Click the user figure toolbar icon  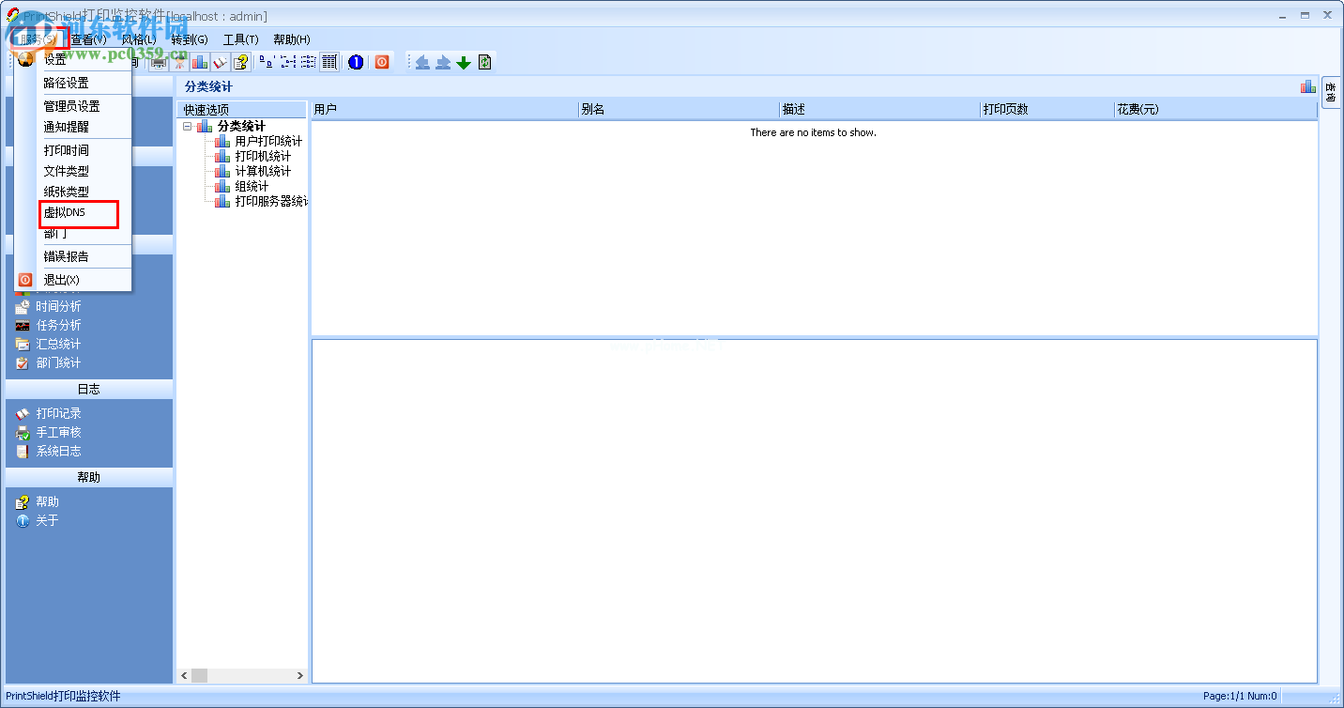click(179, 62)
